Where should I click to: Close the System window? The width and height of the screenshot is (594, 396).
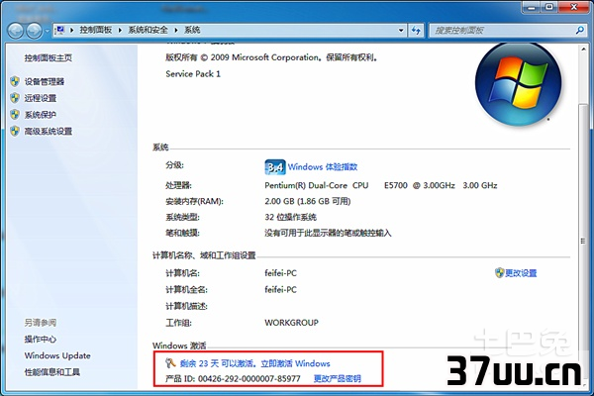click(574, 7)
